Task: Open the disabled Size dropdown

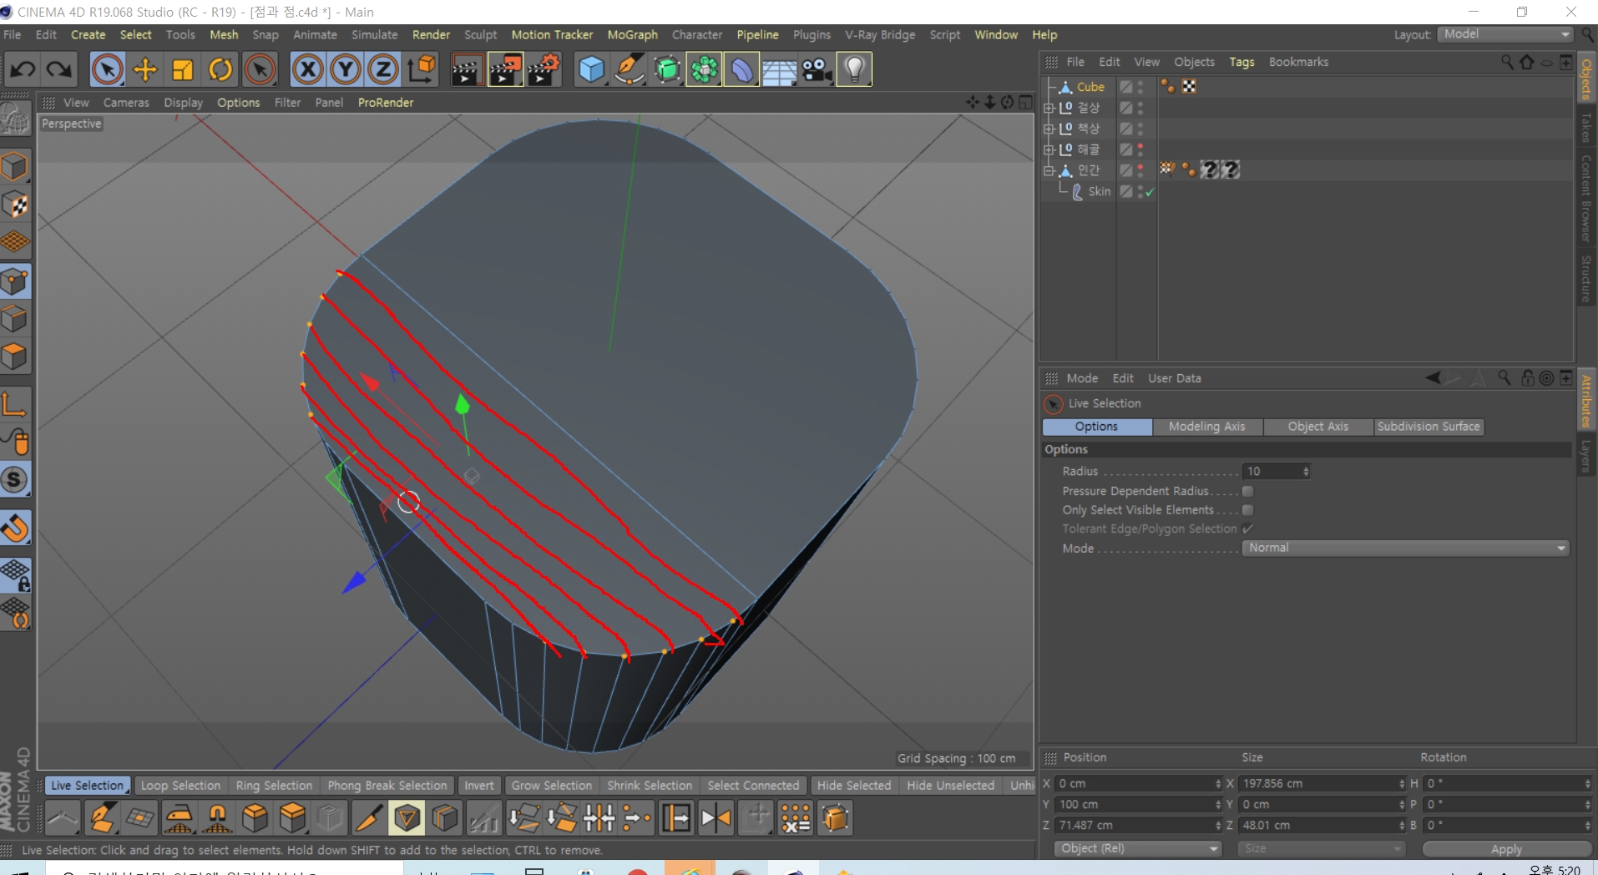Action: [x=1321, y=848]
